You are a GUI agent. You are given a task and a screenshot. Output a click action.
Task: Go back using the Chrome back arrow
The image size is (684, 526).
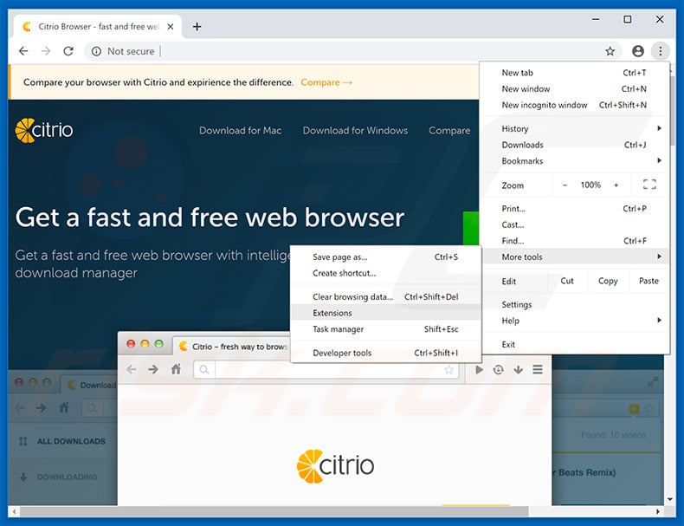23,51
